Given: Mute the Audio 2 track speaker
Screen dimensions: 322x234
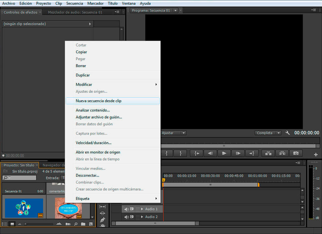Looking at the screenshot, I should click(126, 217).
